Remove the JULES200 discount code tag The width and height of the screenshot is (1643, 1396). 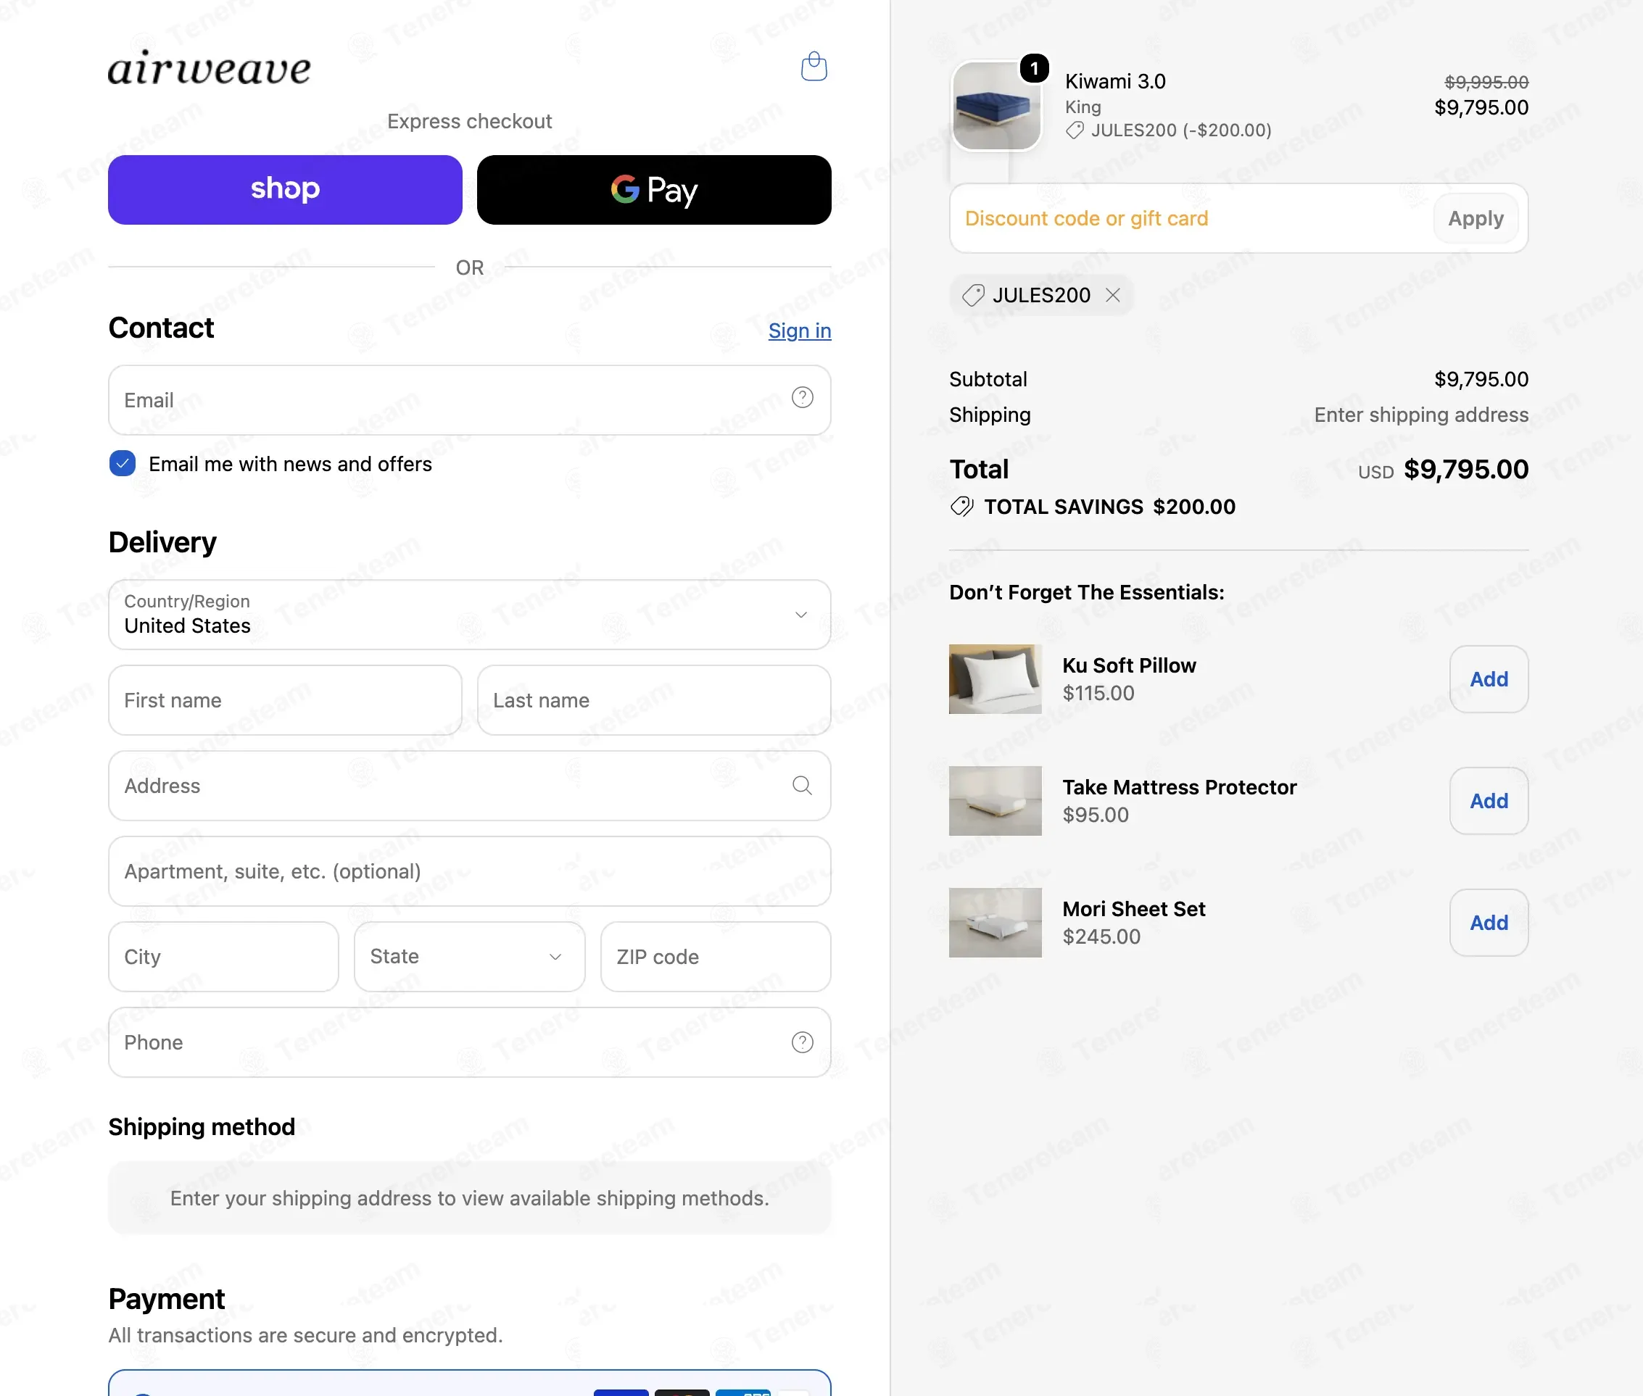coord(1112,295)
